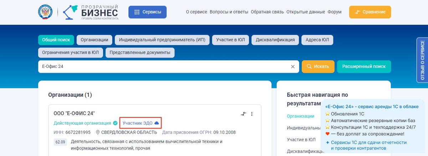Open Ограничения участия в ЮЛ tab
The height and width of the screenshot is (156, 428).
pos(71,53)
